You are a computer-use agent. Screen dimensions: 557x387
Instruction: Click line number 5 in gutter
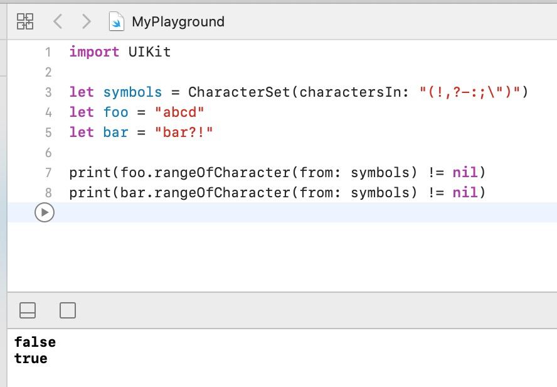pos(48,133)
